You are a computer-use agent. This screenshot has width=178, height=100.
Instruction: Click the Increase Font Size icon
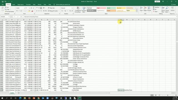[31, 8]
